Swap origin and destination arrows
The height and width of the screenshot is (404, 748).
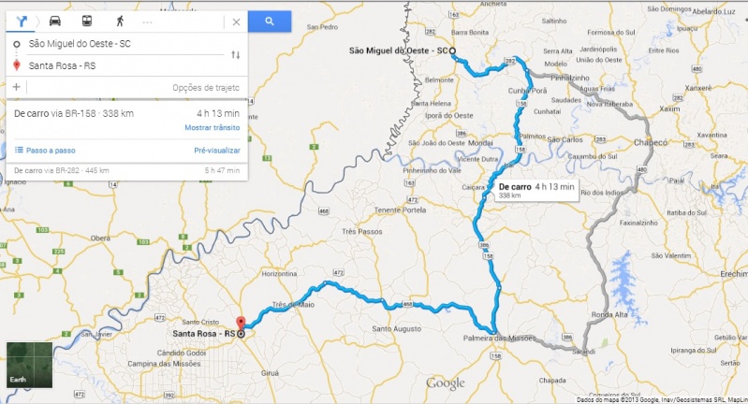point(236,55)
